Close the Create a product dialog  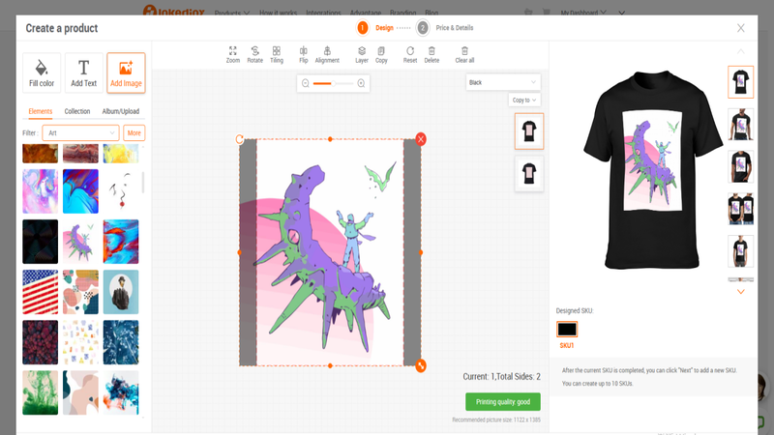741,28
